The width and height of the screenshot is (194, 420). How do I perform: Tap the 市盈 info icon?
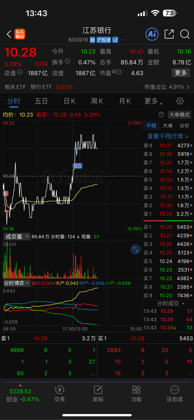pyautogui.click(x=119, y=72)
